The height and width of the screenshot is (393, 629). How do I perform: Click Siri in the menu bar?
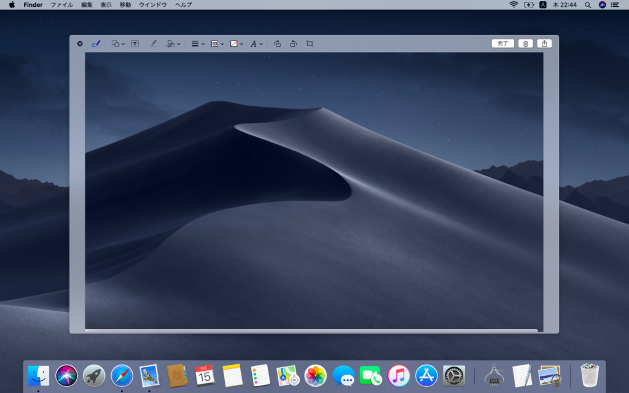coord(602,5)
